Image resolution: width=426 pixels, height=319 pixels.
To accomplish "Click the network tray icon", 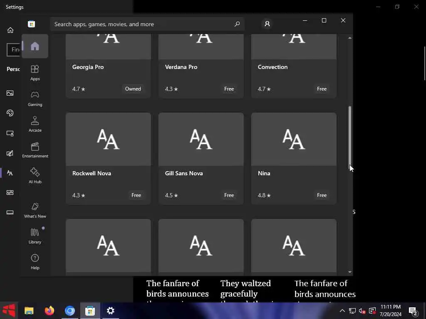I will [352, 311].
